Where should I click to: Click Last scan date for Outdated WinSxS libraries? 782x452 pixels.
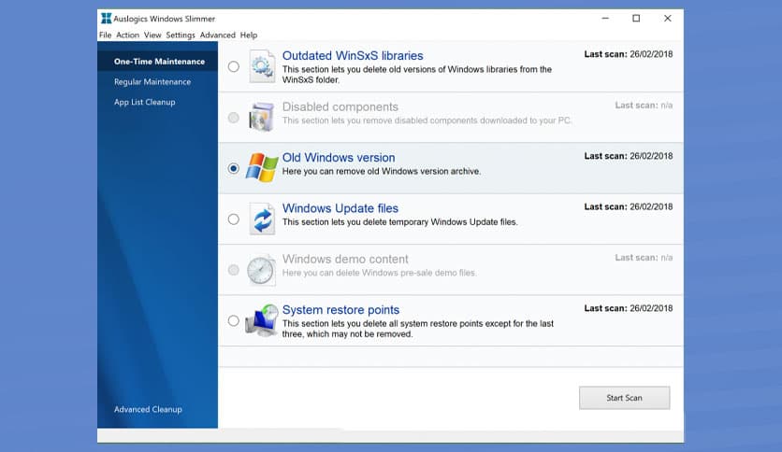click(629, 54)
